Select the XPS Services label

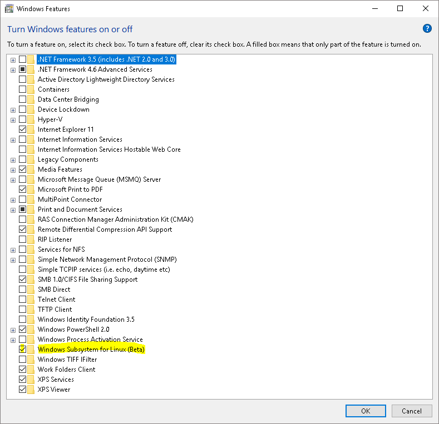[56, 380]
